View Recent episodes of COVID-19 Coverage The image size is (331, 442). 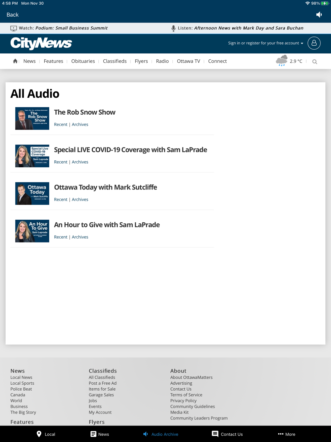point(61,162)
